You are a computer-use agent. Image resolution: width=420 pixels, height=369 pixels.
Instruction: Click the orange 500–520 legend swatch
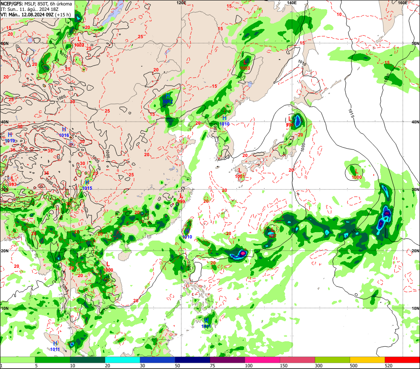point(367,360)
